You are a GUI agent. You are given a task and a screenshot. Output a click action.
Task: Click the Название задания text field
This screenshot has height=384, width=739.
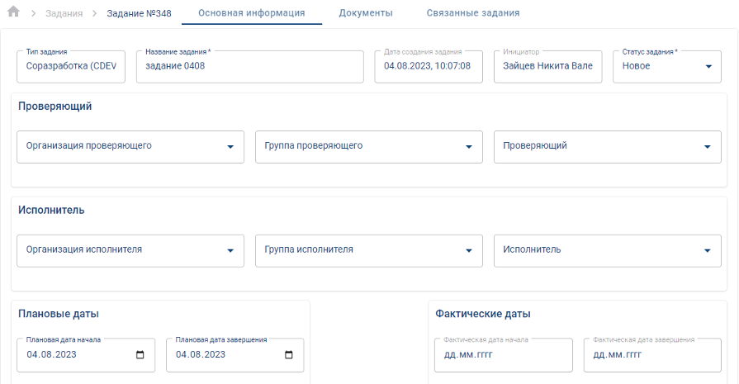tap(249, 67)
